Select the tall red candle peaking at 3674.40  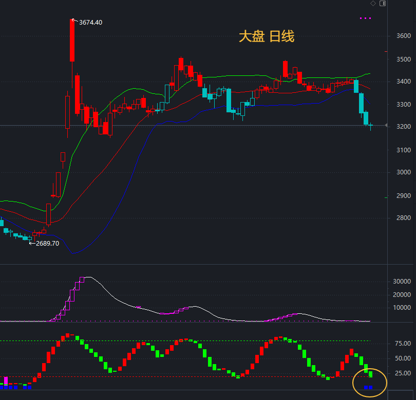point(72,41)
